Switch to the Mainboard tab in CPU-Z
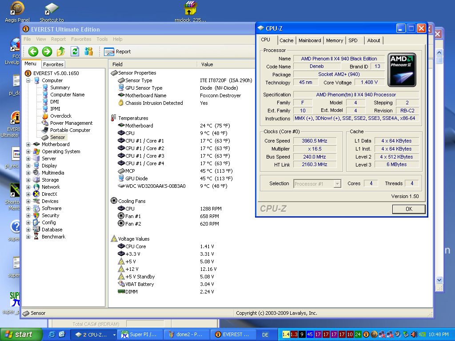 click(x=310, y=40)
